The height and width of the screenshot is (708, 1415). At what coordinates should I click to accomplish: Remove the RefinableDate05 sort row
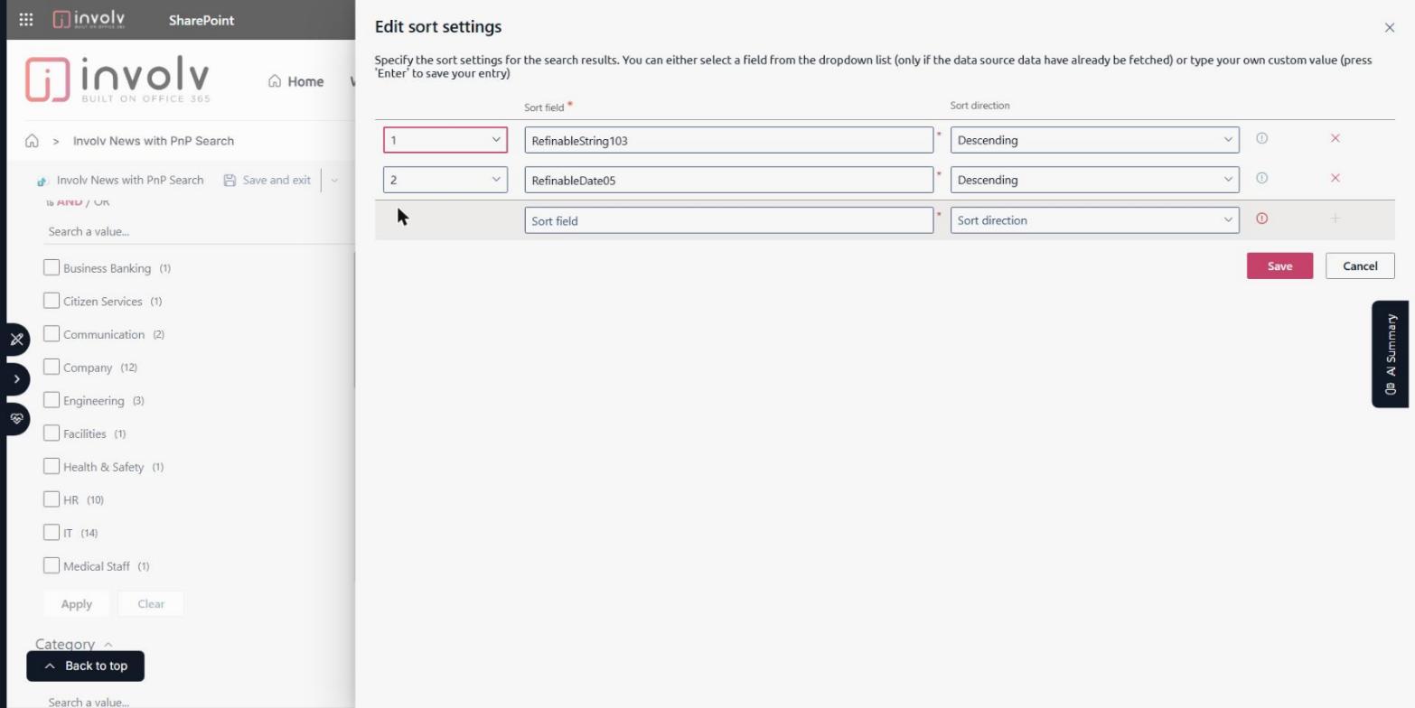(1335, 178)
